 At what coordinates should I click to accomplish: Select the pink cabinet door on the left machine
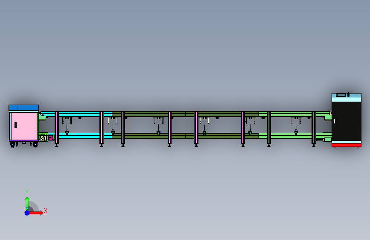pyautogui.click(x=24, y=126)
